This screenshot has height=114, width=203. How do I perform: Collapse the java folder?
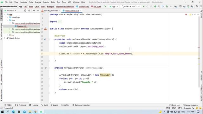coord(7,20)
